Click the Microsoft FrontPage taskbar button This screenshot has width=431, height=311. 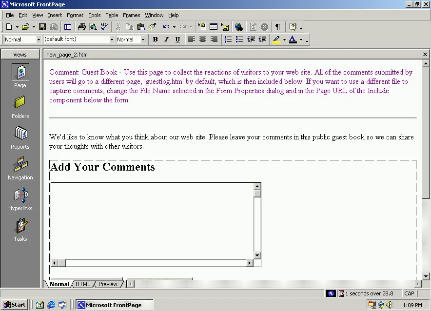(x=114, y=304)
